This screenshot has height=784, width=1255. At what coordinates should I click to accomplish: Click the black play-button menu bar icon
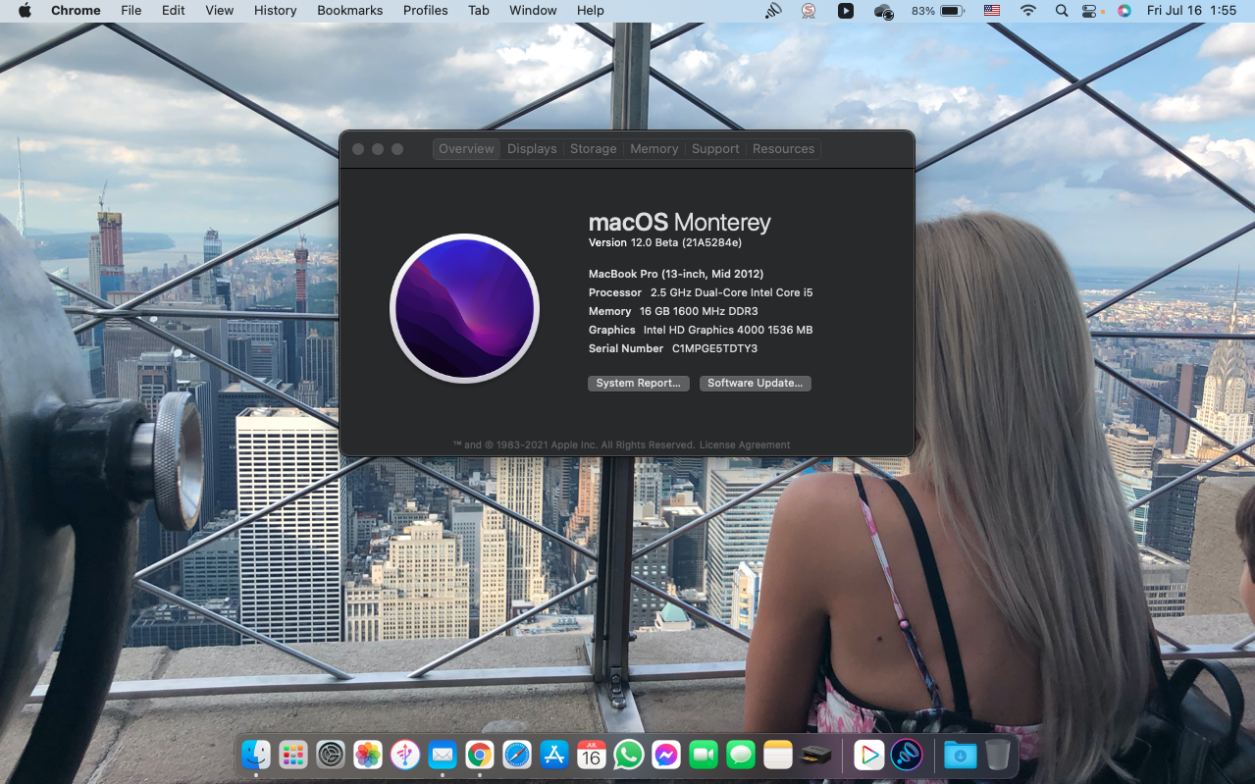846,10
